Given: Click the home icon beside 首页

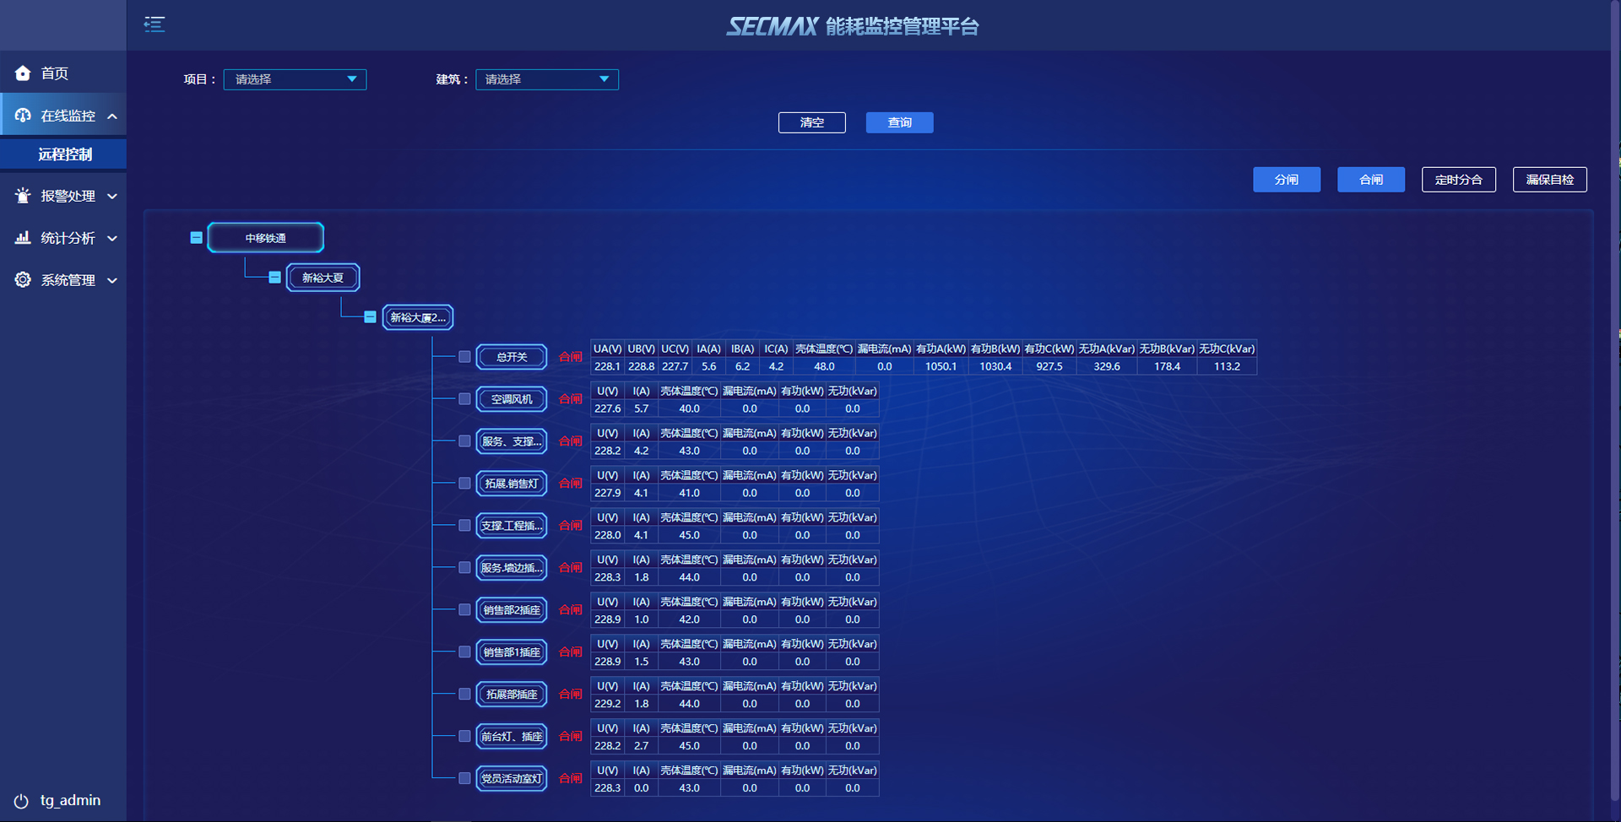Looking at the screenshot, I should point(23,73).
